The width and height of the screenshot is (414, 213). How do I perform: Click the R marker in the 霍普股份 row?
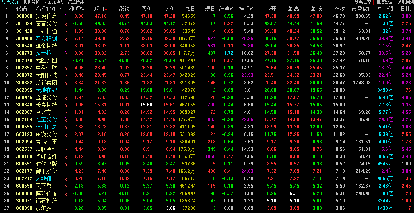coord(66,24)
